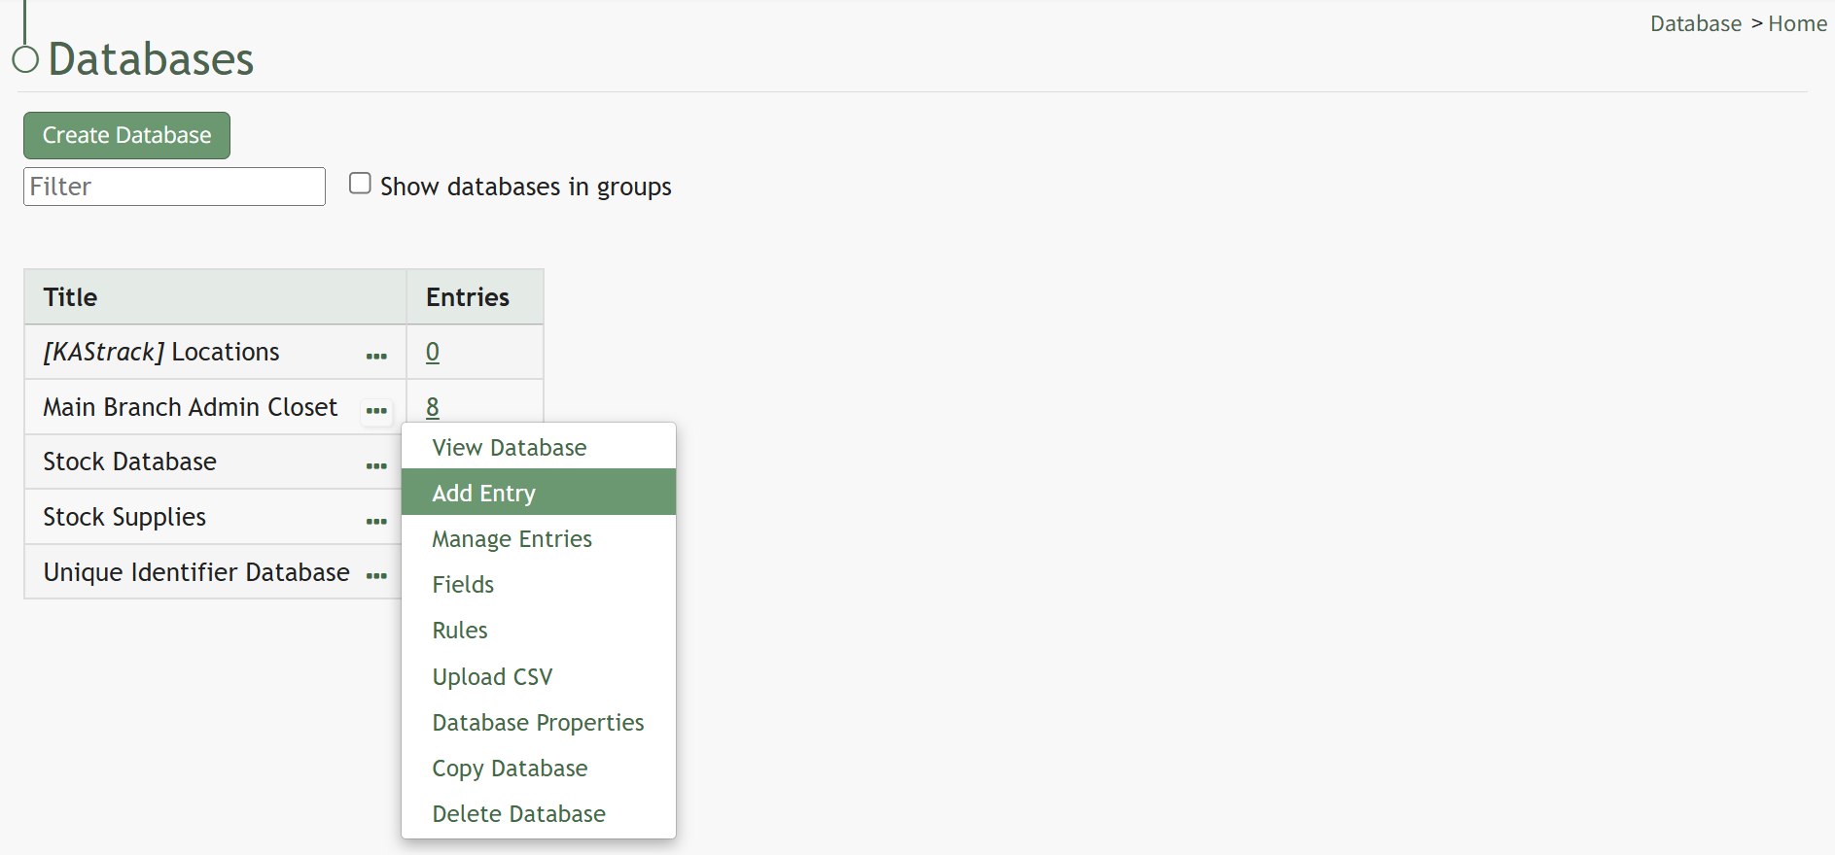Select Copy Database menu option
1835x855 pixels.
point(539,768)
